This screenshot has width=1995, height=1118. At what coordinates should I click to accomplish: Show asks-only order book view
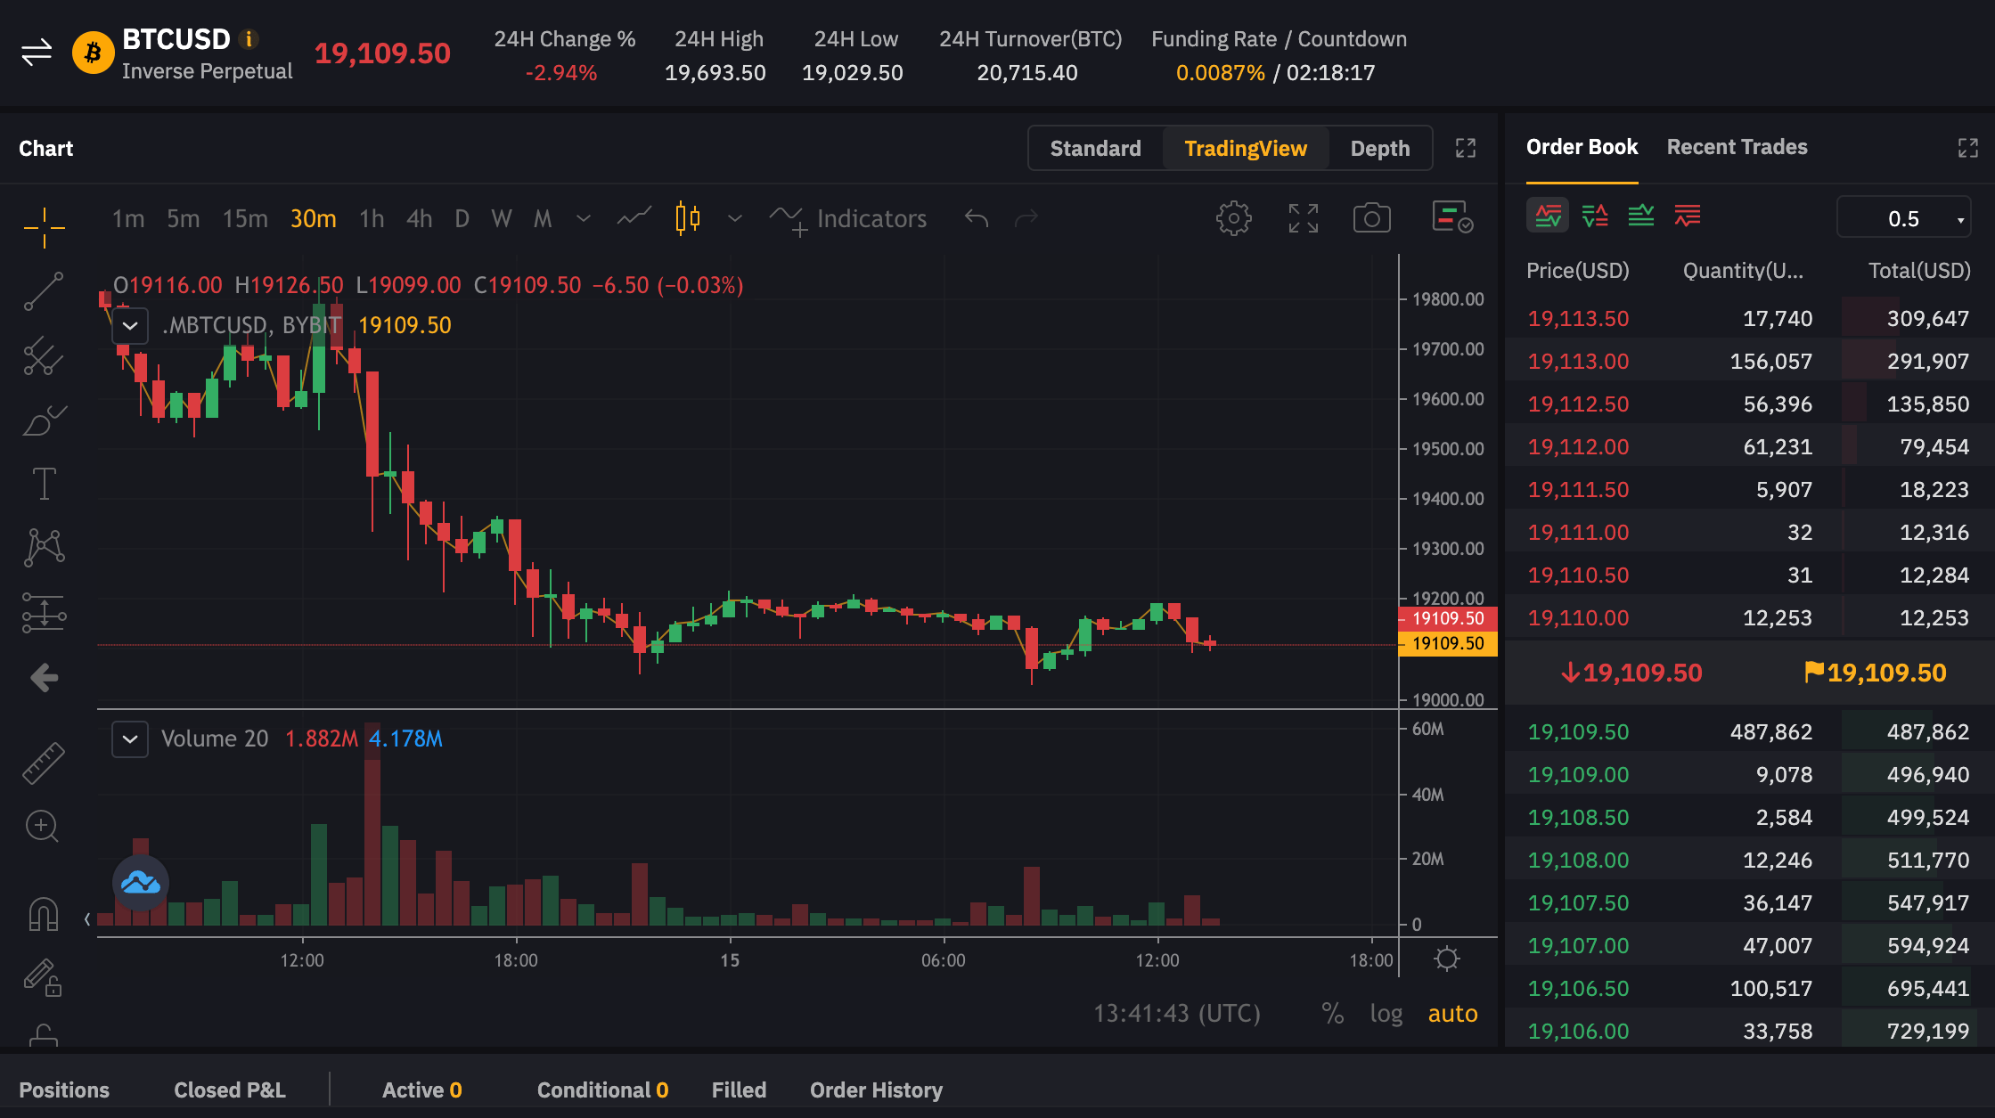(x=1688, y=216)
